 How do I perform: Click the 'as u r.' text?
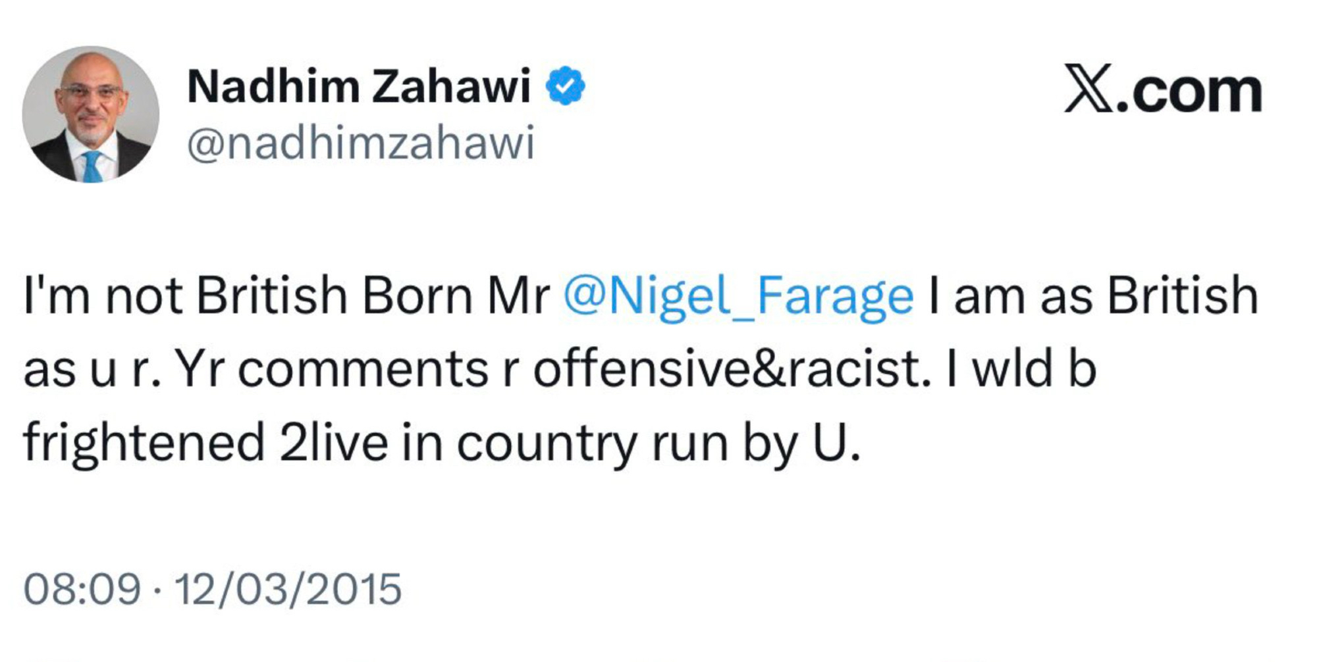coord(92,369)
